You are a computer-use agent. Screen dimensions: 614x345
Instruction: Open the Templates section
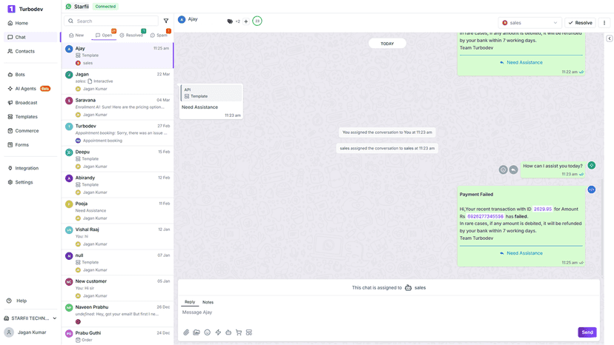[x=22, y=116]
